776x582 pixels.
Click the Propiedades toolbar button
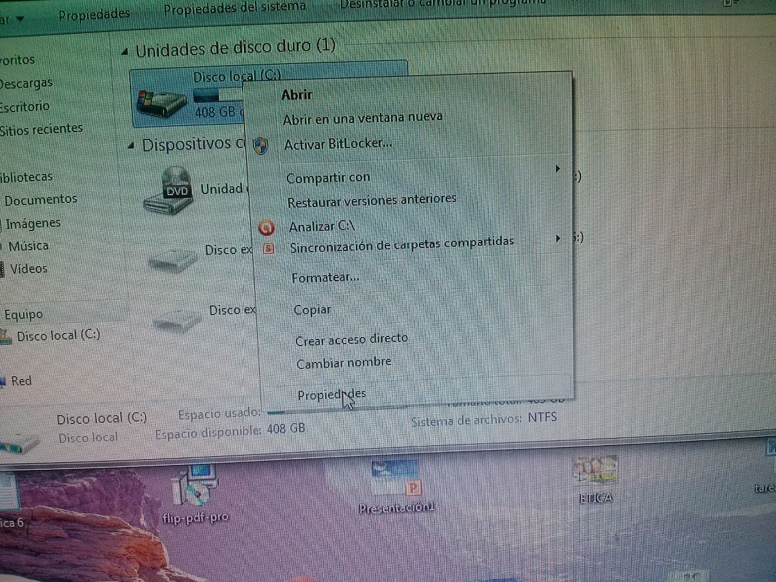click(94, 15)
